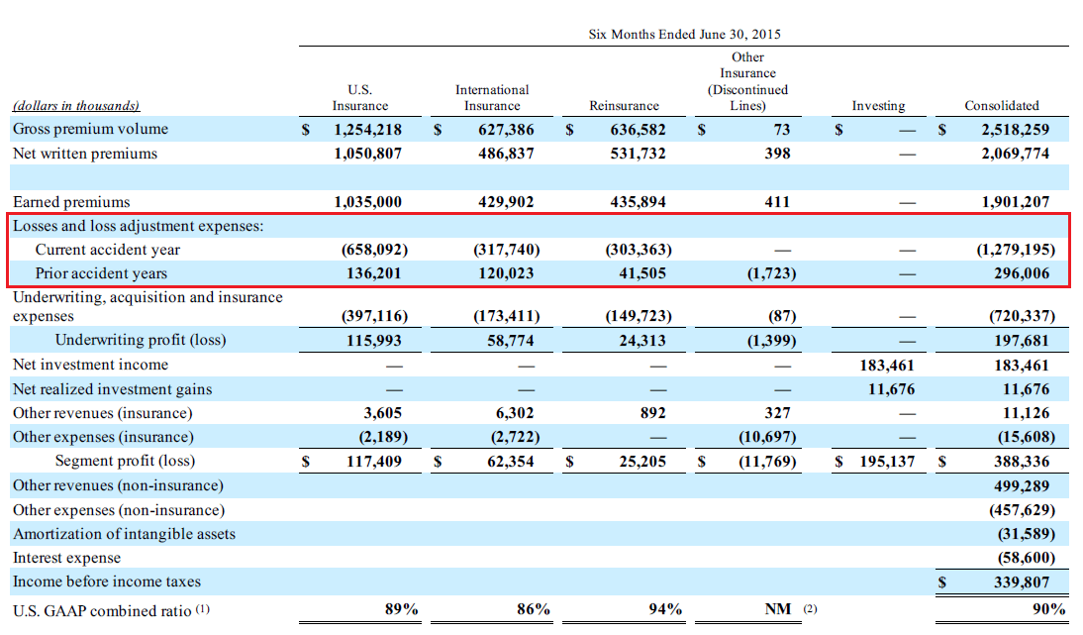
Task: Select 'Interest expense' row label
Action: (67, 558)
